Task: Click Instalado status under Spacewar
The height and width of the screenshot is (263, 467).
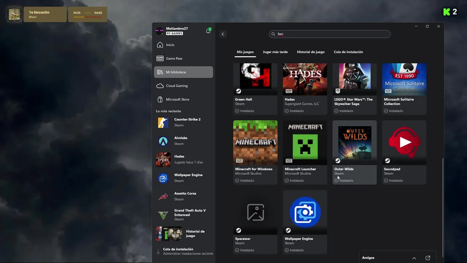Action: 244,250
